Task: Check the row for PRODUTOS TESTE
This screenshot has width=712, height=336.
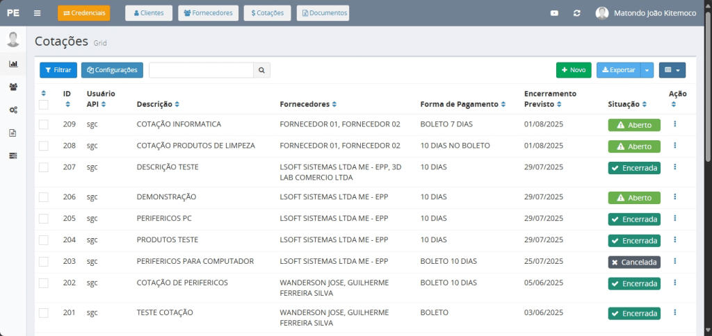Action: click(x=44, y=240)
